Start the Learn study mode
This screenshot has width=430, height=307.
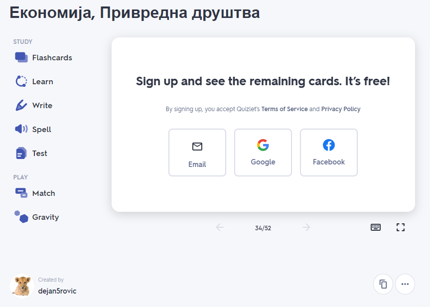pyautogui.click(x=34, y=81)
